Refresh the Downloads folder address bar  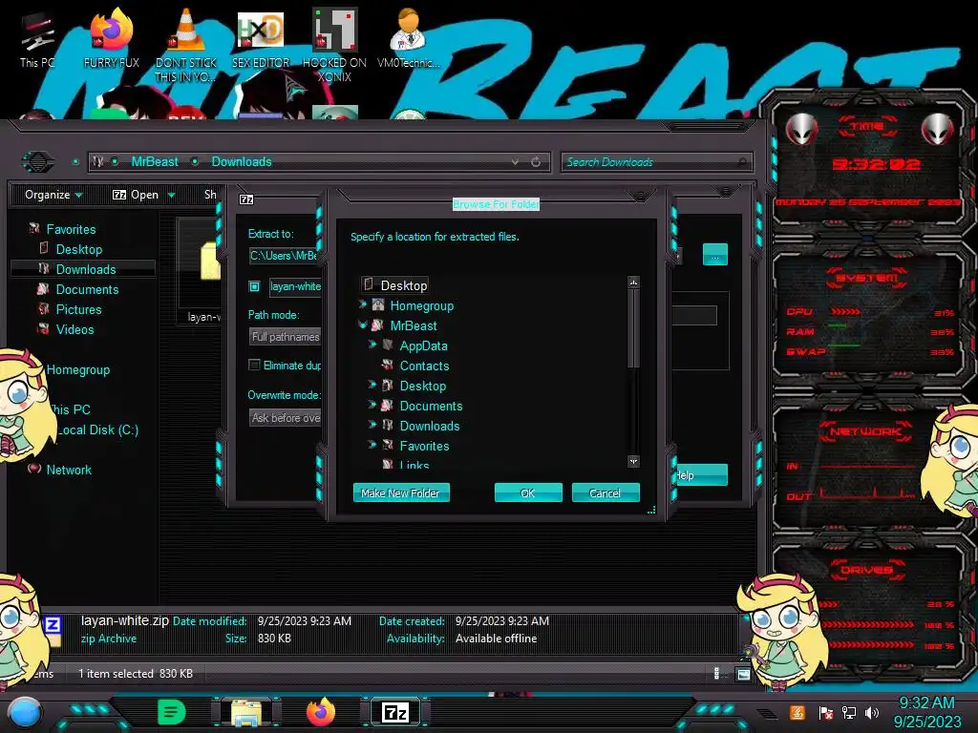536,162
